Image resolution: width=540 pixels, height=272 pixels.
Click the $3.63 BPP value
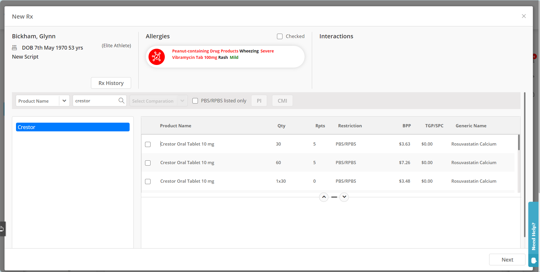404,144
